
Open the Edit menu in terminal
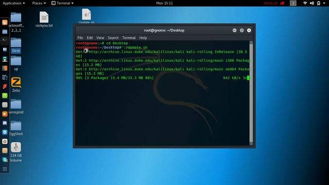(x=89, y=38)
